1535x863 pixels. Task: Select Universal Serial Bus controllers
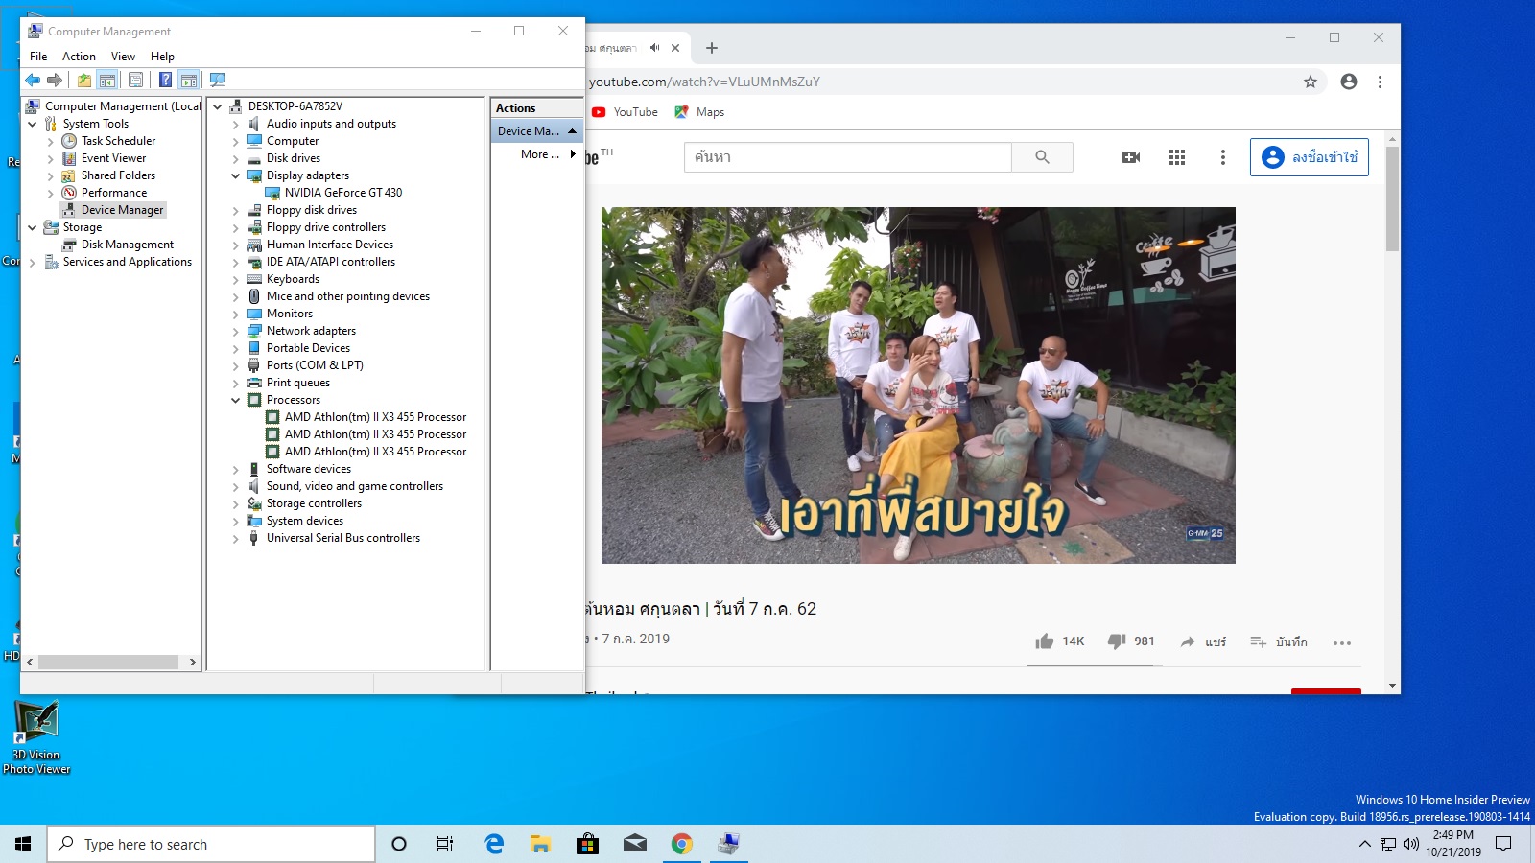343,538
